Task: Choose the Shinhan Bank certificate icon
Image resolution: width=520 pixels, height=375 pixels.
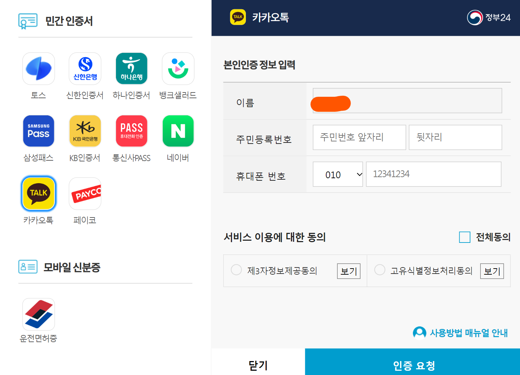Action: pyautogui.click(x=85, y=69)
